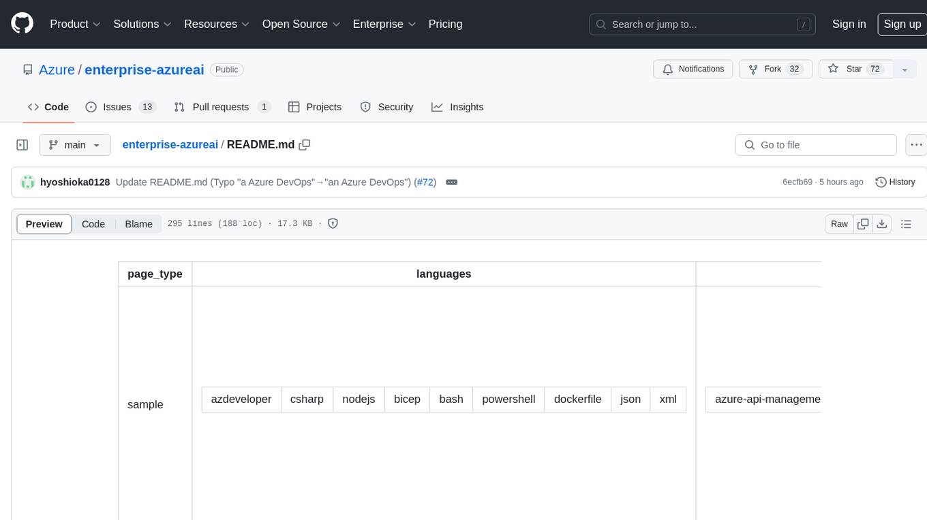Select the Preview view
Viewport: 927px width, 520px height.
(x=44, y=224)
